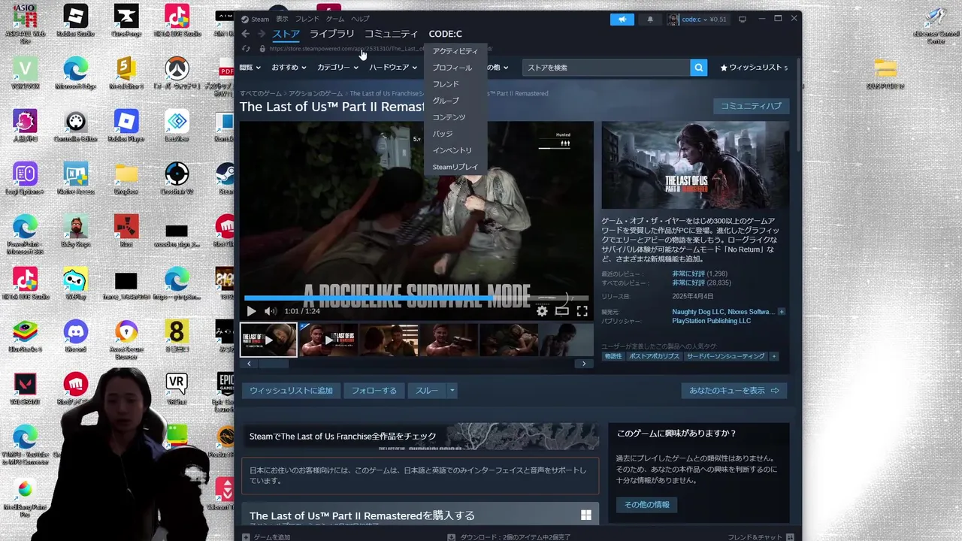The image size is (962, 541).
Task: Expand the おすすめ store dropdown
Action: click(x=289, y=68)
